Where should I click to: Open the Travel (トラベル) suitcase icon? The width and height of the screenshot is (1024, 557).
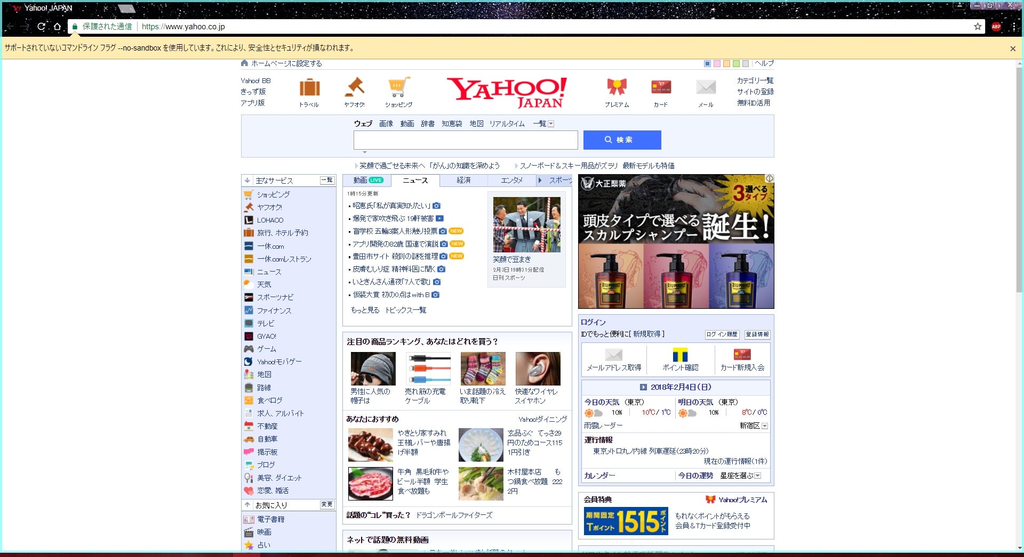tap(309, 87)
